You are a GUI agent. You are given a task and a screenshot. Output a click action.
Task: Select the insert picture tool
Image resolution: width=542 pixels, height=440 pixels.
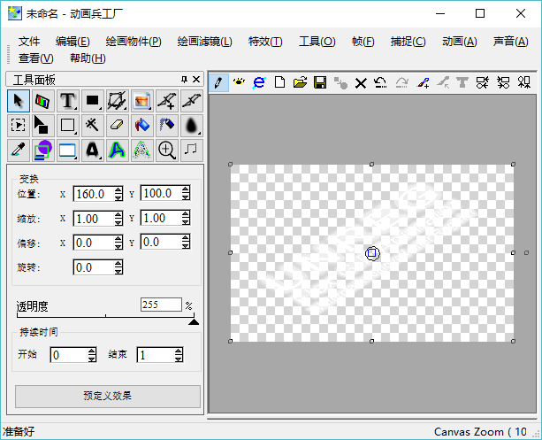click(x=142, y=101)
